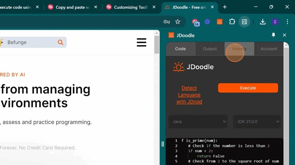This screenshot has height=165, width=295.
Task: Click the blue gear-shaped extension icon
Action: (x=207, y=22)
